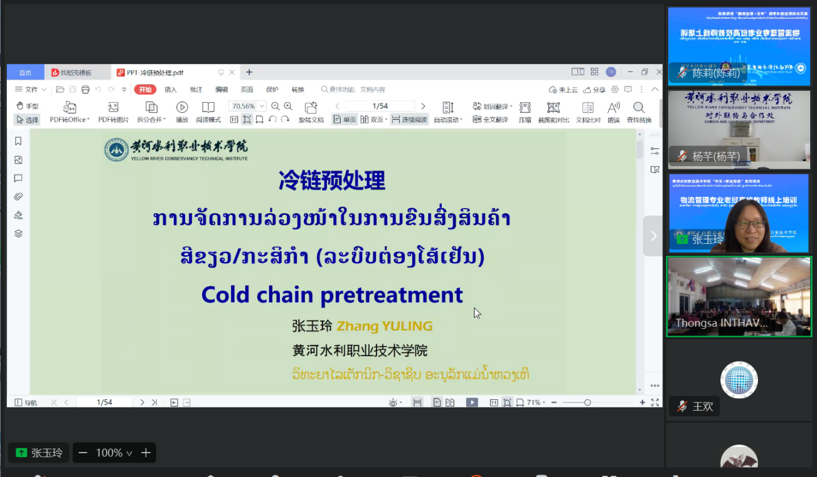Screen dimensions: 817x477
Task: Switch to the 手型 hand tool
Action: [x=27, y=106]
